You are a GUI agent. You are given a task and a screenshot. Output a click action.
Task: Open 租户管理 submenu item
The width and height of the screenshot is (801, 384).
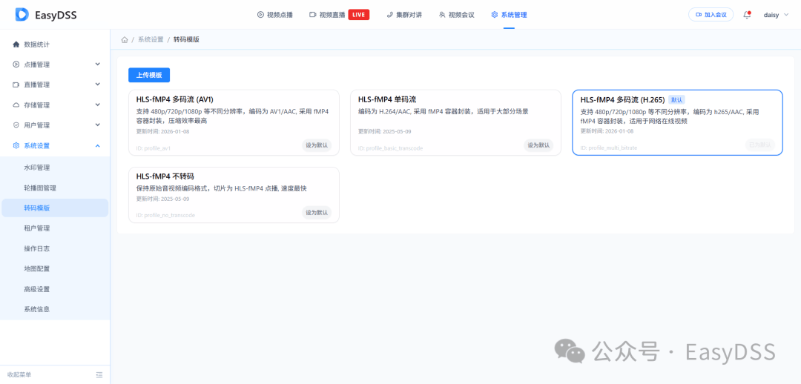55,228
